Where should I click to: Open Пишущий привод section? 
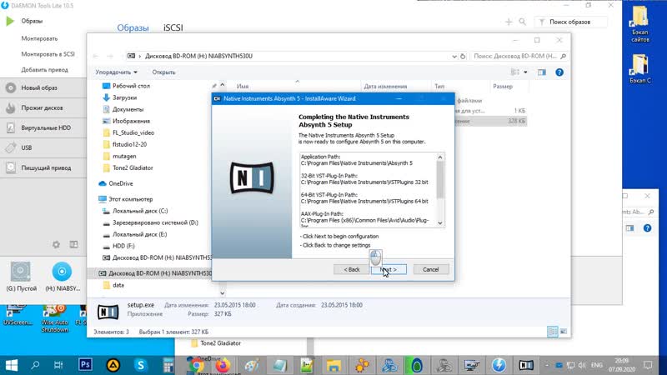[46, 167]
